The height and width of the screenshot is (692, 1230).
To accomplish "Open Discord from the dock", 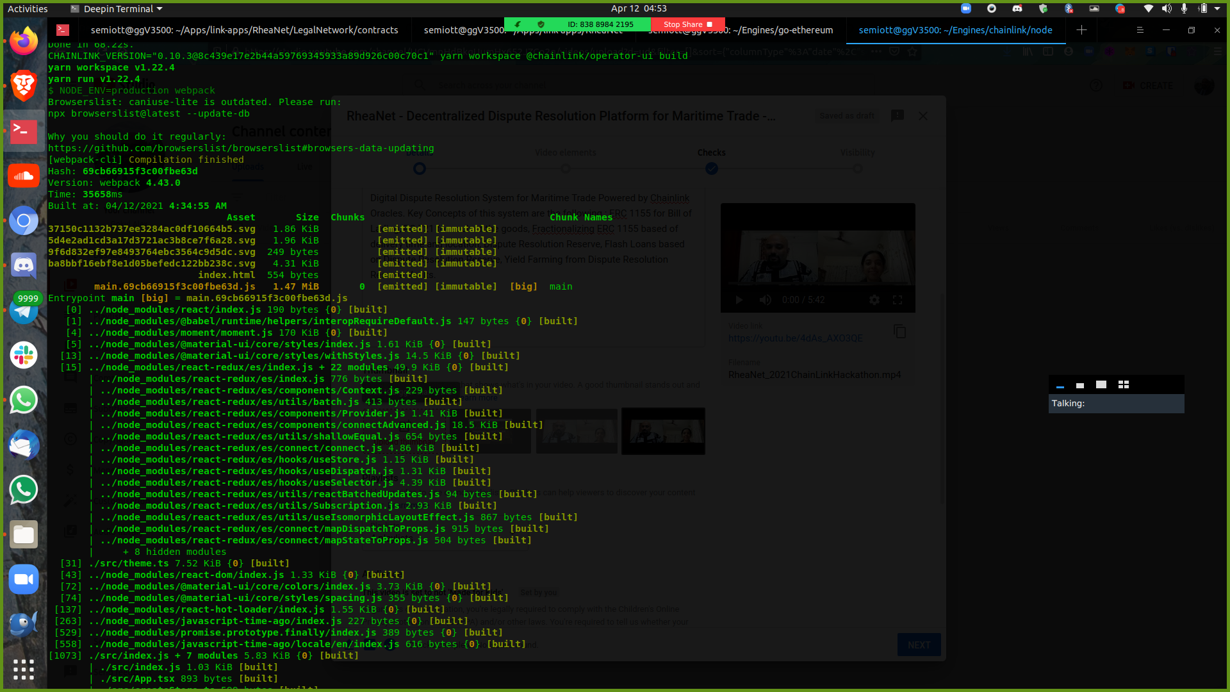I will pos(24,265).
